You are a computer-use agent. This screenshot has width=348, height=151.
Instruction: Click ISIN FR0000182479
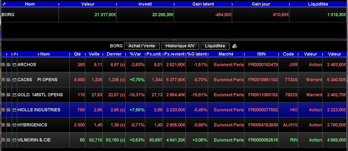(x=263, y=65)
